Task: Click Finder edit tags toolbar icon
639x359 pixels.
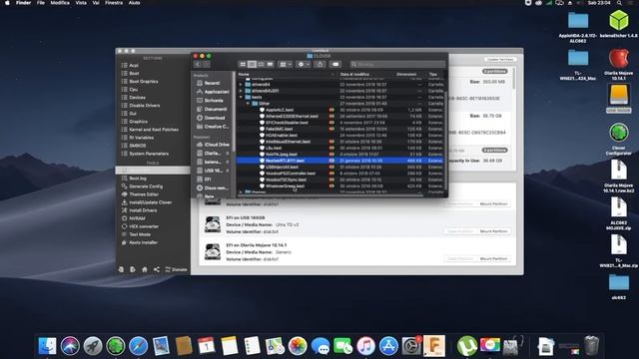Action: (335, 64)
